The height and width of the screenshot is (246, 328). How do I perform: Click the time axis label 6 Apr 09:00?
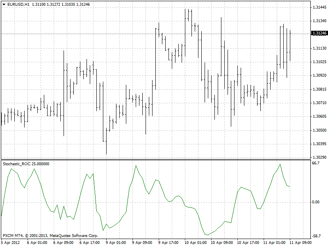pos(64,243)
